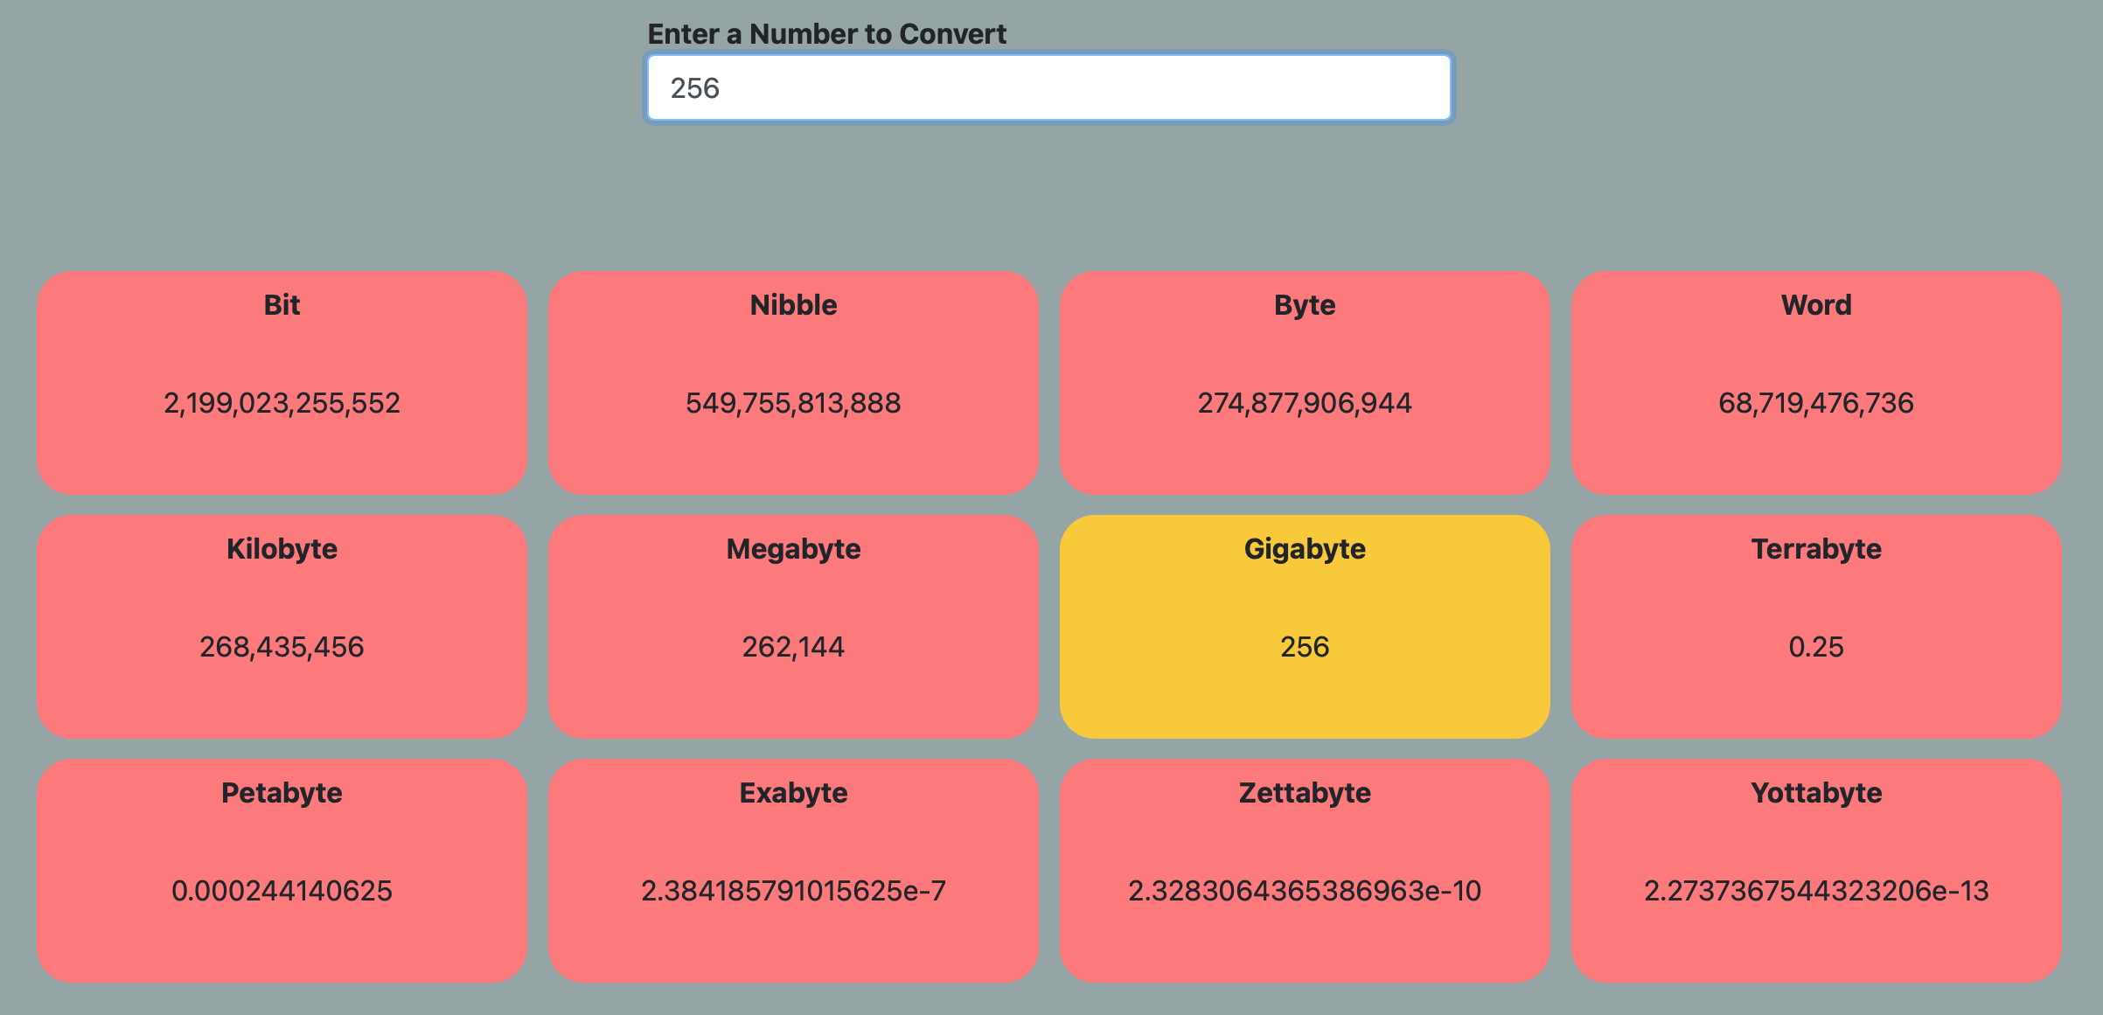This screenshot has width=2103, height=1015.
Task: Click the Petabyte value 0.000244140625
Action: (x=282, y=891)
